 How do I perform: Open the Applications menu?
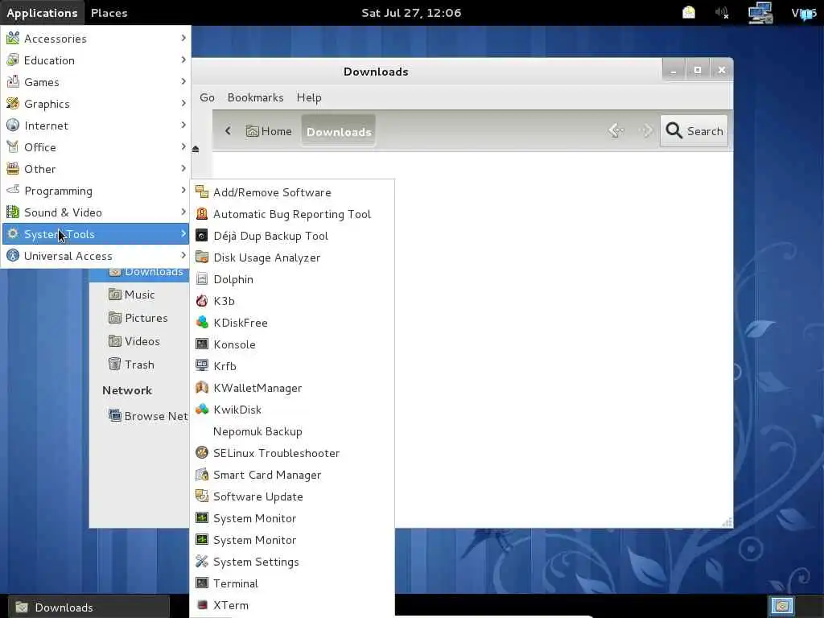coord(42,13)
